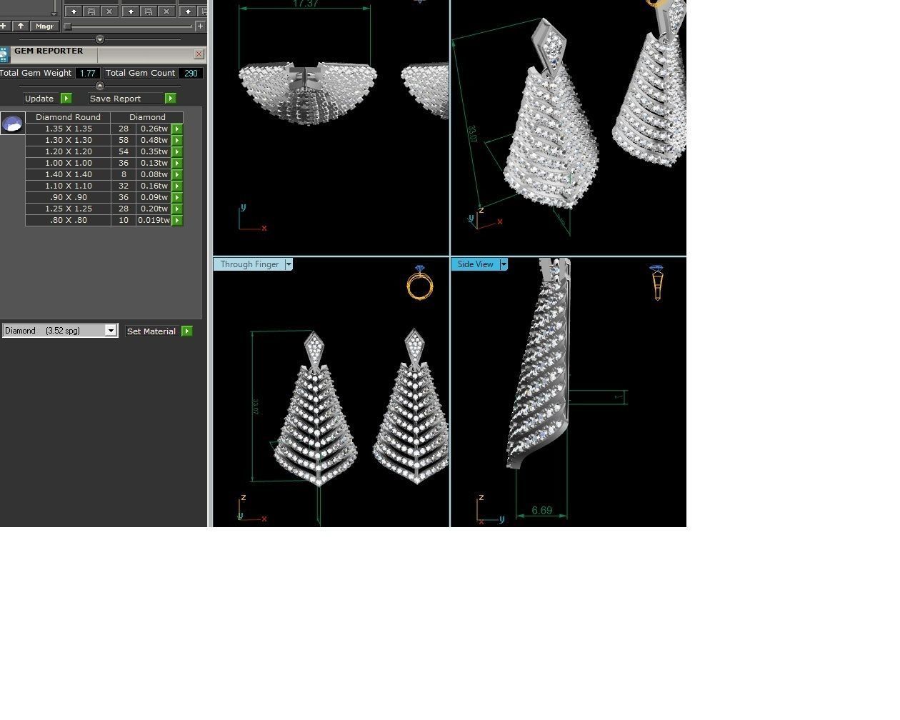Screen dimensions: 900x720
Task: Click green arrow for 1.10 X 1.10 row
Action: coord(177,186)
